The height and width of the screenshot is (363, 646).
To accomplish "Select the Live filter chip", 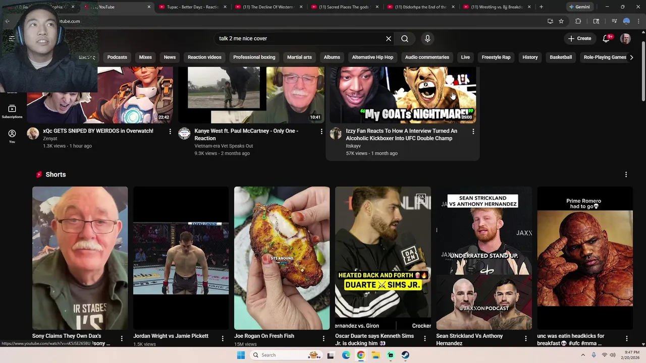I will click(465, 57).
